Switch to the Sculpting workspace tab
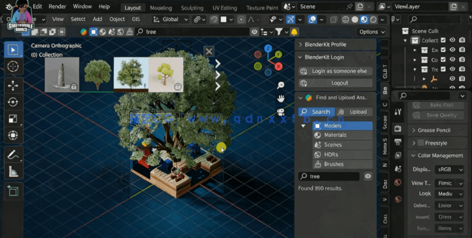This screenshot has height=238, width=472. pyautogui.click(x=192, y=8)
